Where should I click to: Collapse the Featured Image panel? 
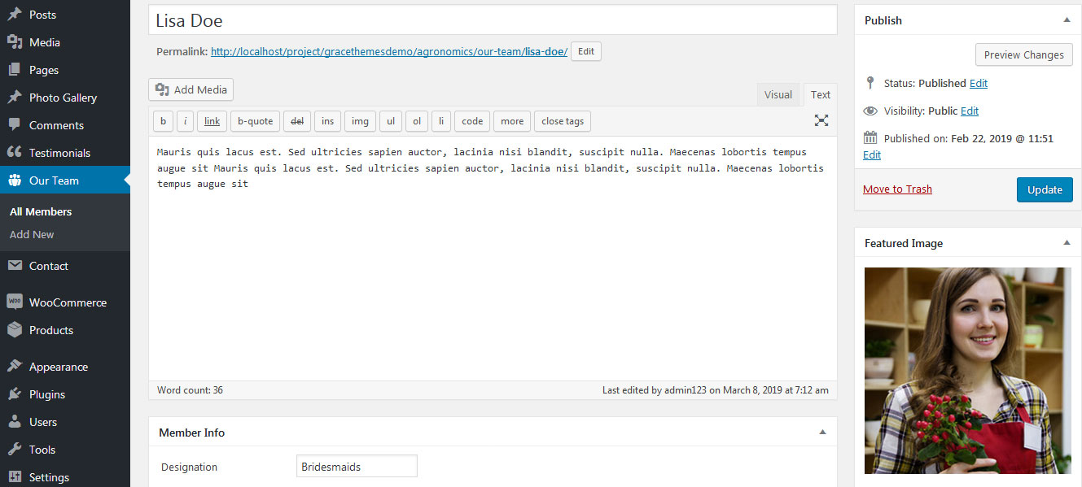[1067, 242]
